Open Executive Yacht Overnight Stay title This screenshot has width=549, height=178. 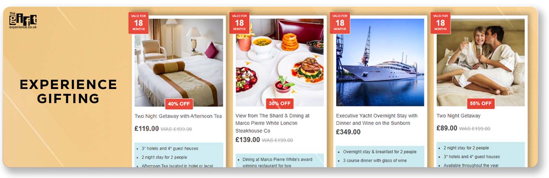tap(377, 119)
